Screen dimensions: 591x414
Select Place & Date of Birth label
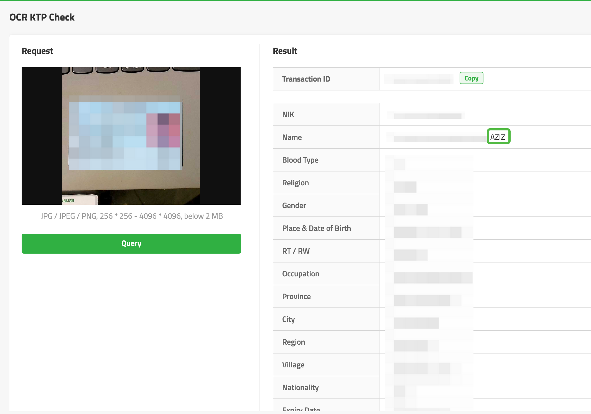tap(316, 228)
